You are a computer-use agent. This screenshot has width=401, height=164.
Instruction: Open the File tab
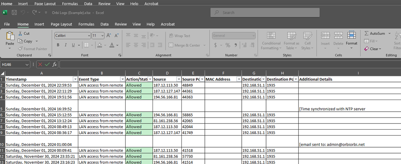(x=7, y=24)
